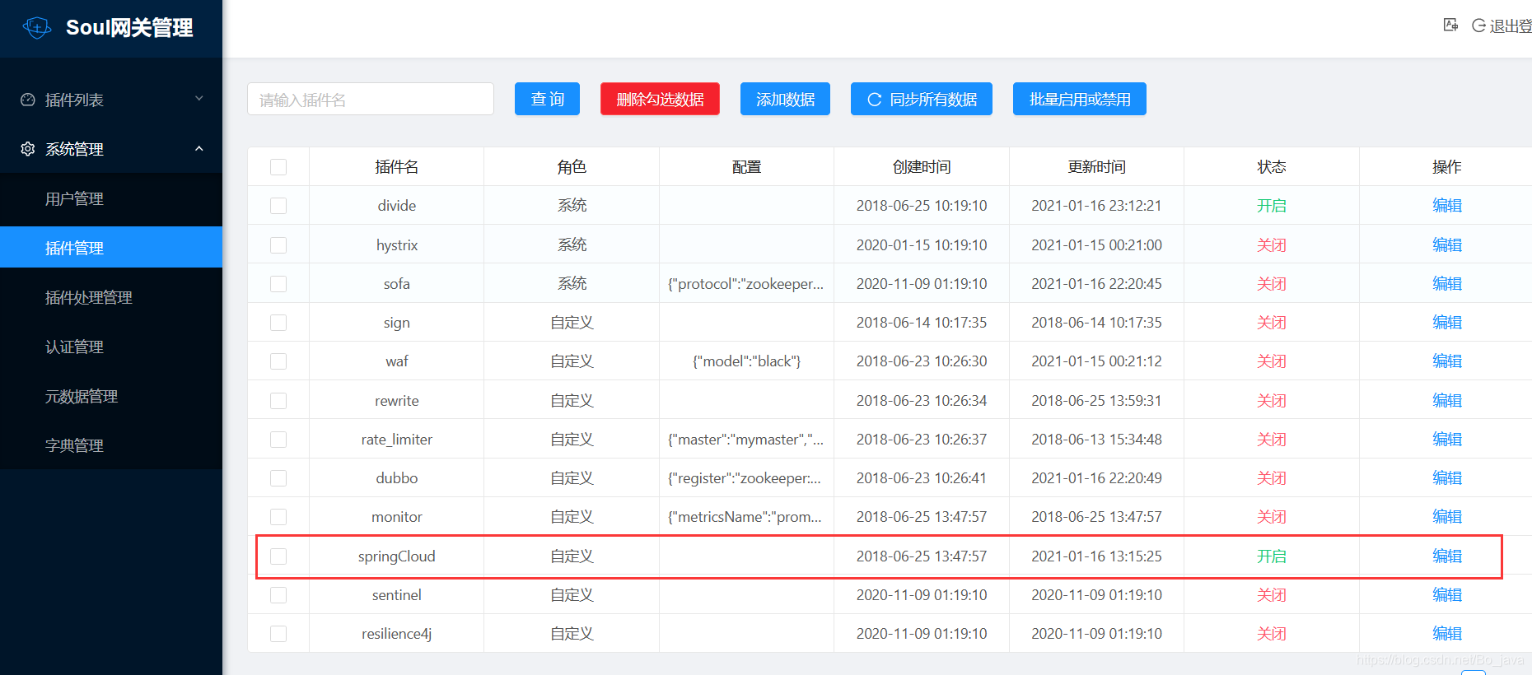Click 编辑 for the waf plugin
Image resolution: width=1532 pixels, height=675 pixels.
[x=1447, y=361]
